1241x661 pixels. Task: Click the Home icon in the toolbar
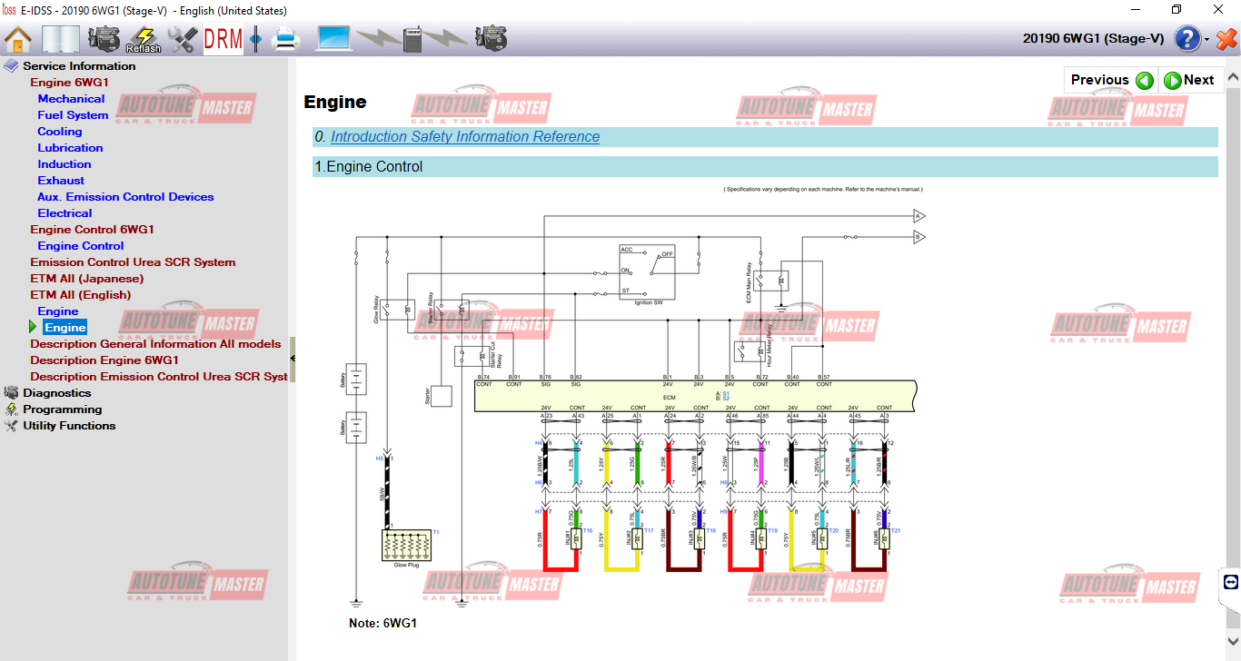click(18, 39)
